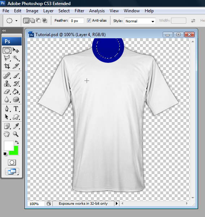
Task: Toggle the Anti-alias checkbox
Action: (89, 21)
